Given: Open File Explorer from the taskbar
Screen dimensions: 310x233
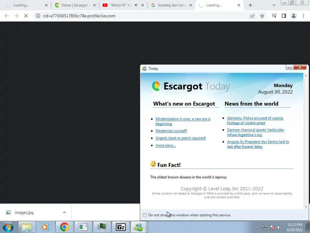Looking at the screenshot, I should [27, 227].
